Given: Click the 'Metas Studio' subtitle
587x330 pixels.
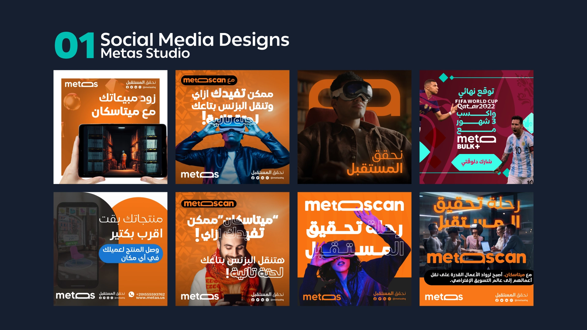Looking at the screenshot, I should coord(145,53).
